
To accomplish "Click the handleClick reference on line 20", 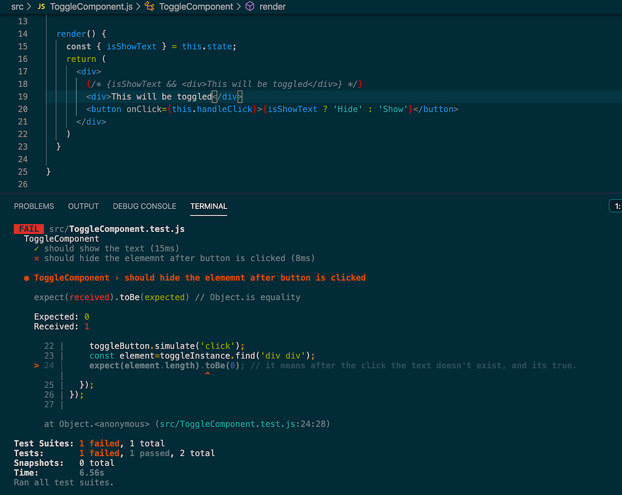I will click(x=222, y=109).
